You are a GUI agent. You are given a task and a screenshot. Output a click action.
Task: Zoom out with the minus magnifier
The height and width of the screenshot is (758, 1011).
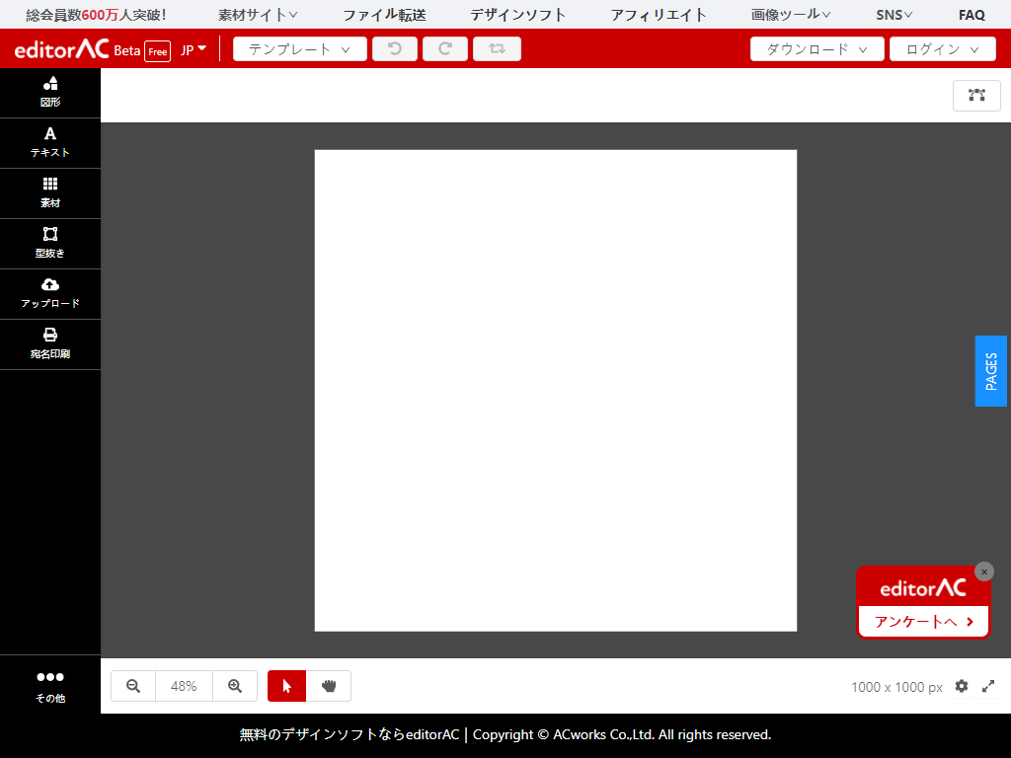tap(133, 686)
